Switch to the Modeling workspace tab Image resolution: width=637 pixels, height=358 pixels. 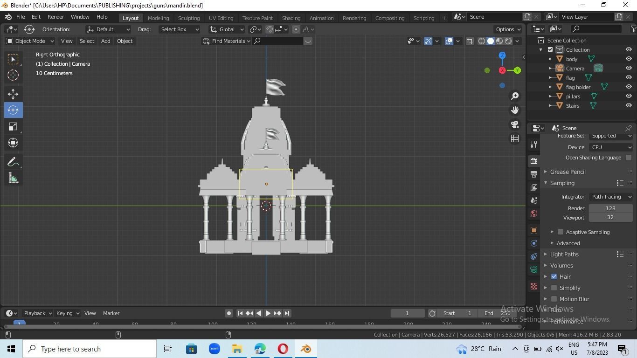tap(158, 18)
